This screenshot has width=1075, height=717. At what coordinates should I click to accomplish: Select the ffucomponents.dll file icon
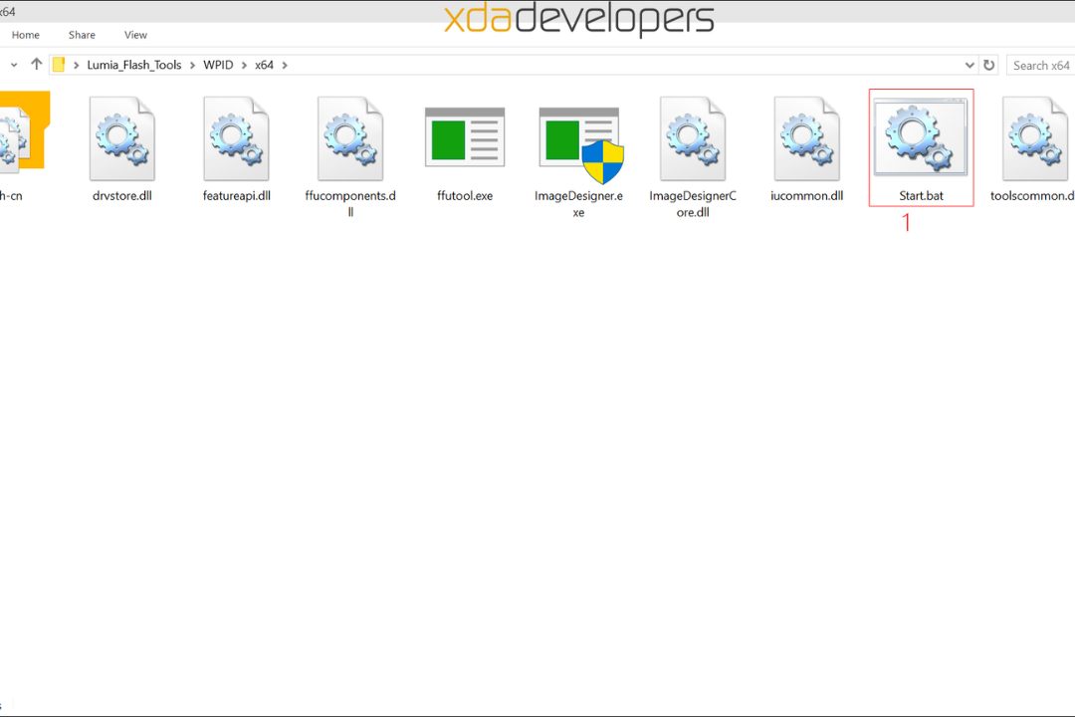(x=350, y=139)
